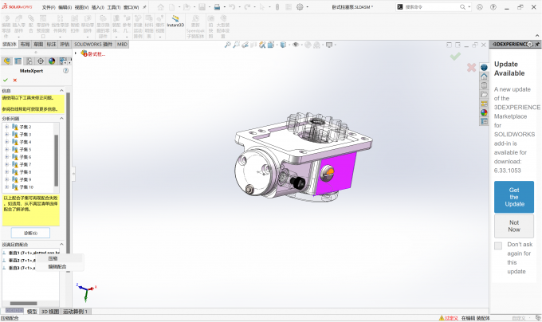Collapse the 没满足的配合 section chevron
The image size is (542, 322).
[61, 244]
